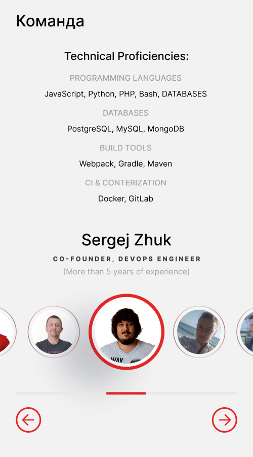
Task: Select the BUILD TOOLS label
Action: coord(125,148)
